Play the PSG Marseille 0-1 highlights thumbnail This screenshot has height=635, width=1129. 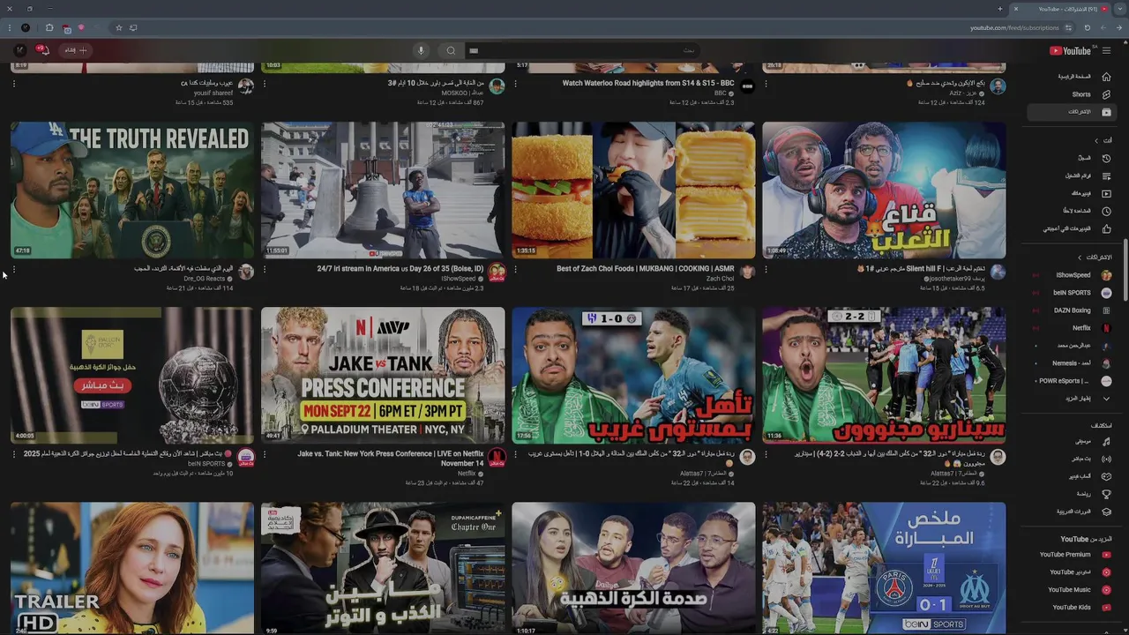884,568
